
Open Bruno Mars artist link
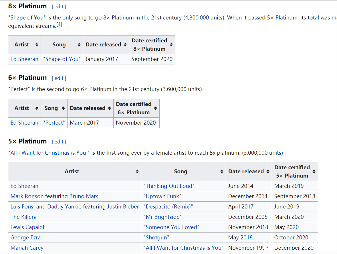(x=84, y=196)
